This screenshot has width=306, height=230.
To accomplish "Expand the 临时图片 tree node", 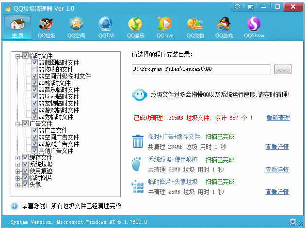I will pos(17,178).
